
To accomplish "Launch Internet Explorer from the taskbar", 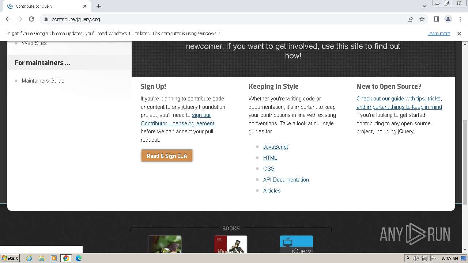I will pyautogui.click(x=29, y=258).
